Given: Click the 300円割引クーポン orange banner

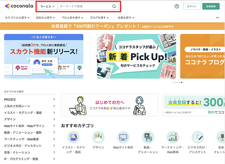Looking at the screenshot, I should pos(113,26).
